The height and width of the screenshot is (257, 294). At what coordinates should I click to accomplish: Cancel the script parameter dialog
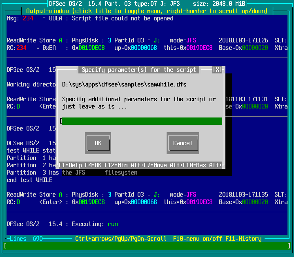coord(183,143)
